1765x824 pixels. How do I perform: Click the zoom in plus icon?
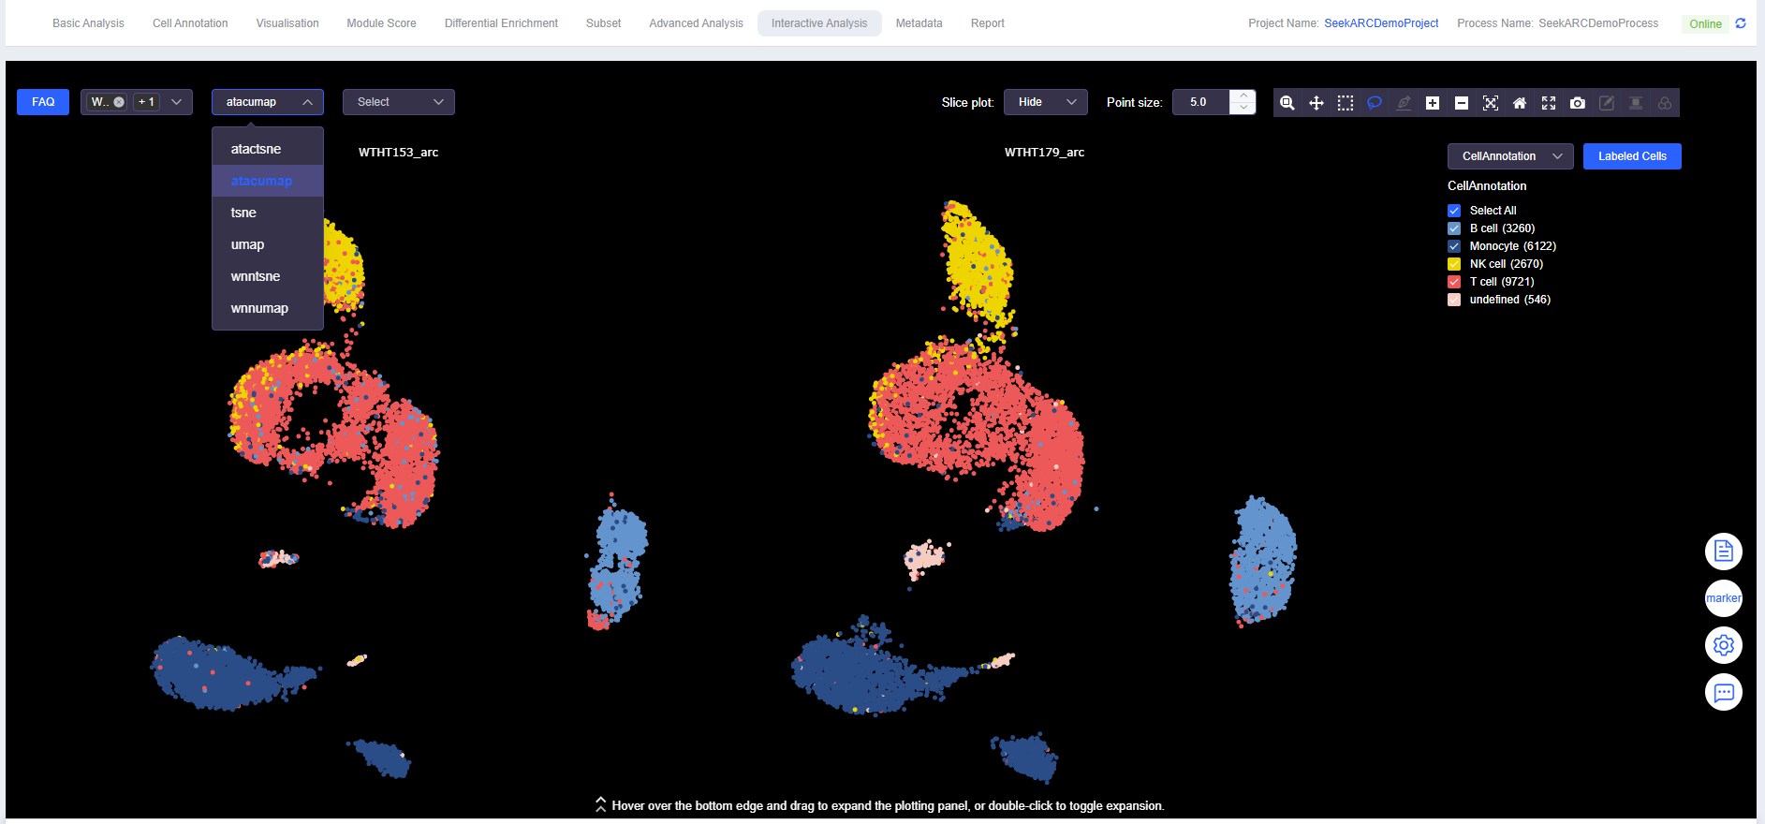coord(1433,103)
